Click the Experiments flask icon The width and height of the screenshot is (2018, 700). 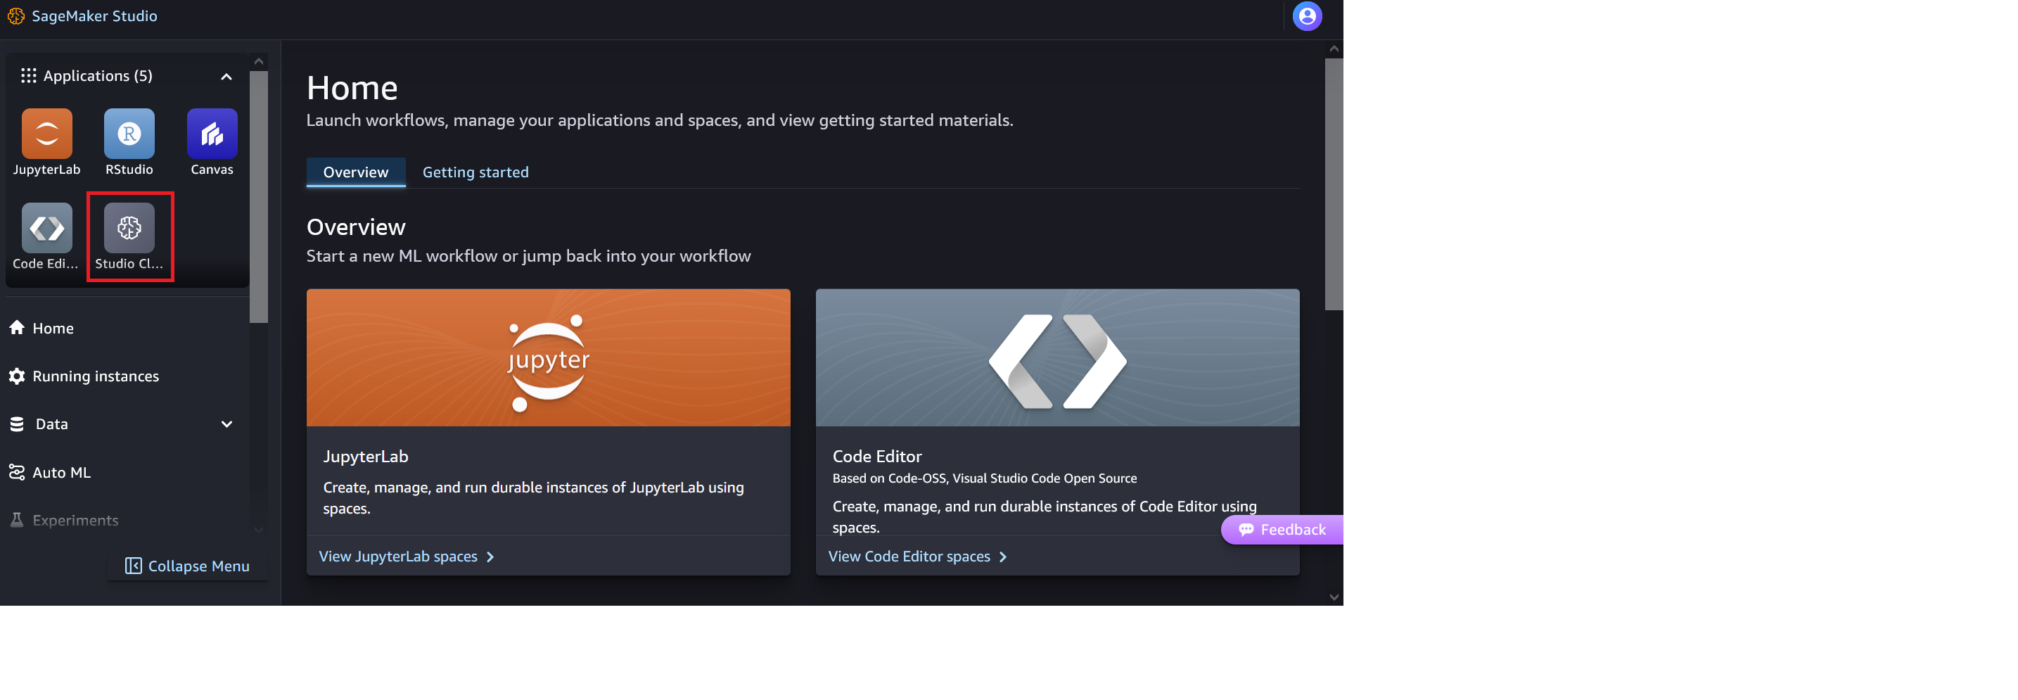[x=16, y=520]
